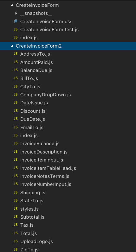Click the JS icon beside CompanyDropDown.js
The image size is (136, 252).
16,94
